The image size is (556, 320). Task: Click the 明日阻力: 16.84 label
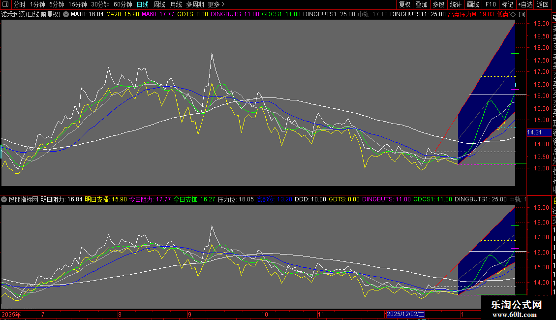62,199
